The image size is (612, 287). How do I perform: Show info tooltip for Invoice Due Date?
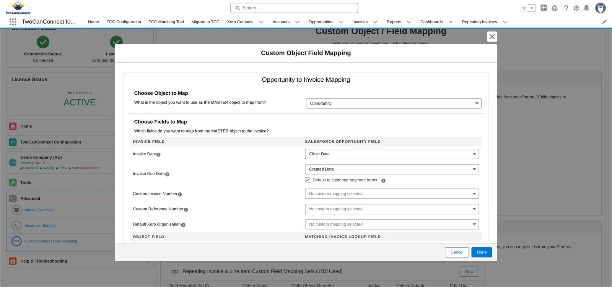point(167,174)
